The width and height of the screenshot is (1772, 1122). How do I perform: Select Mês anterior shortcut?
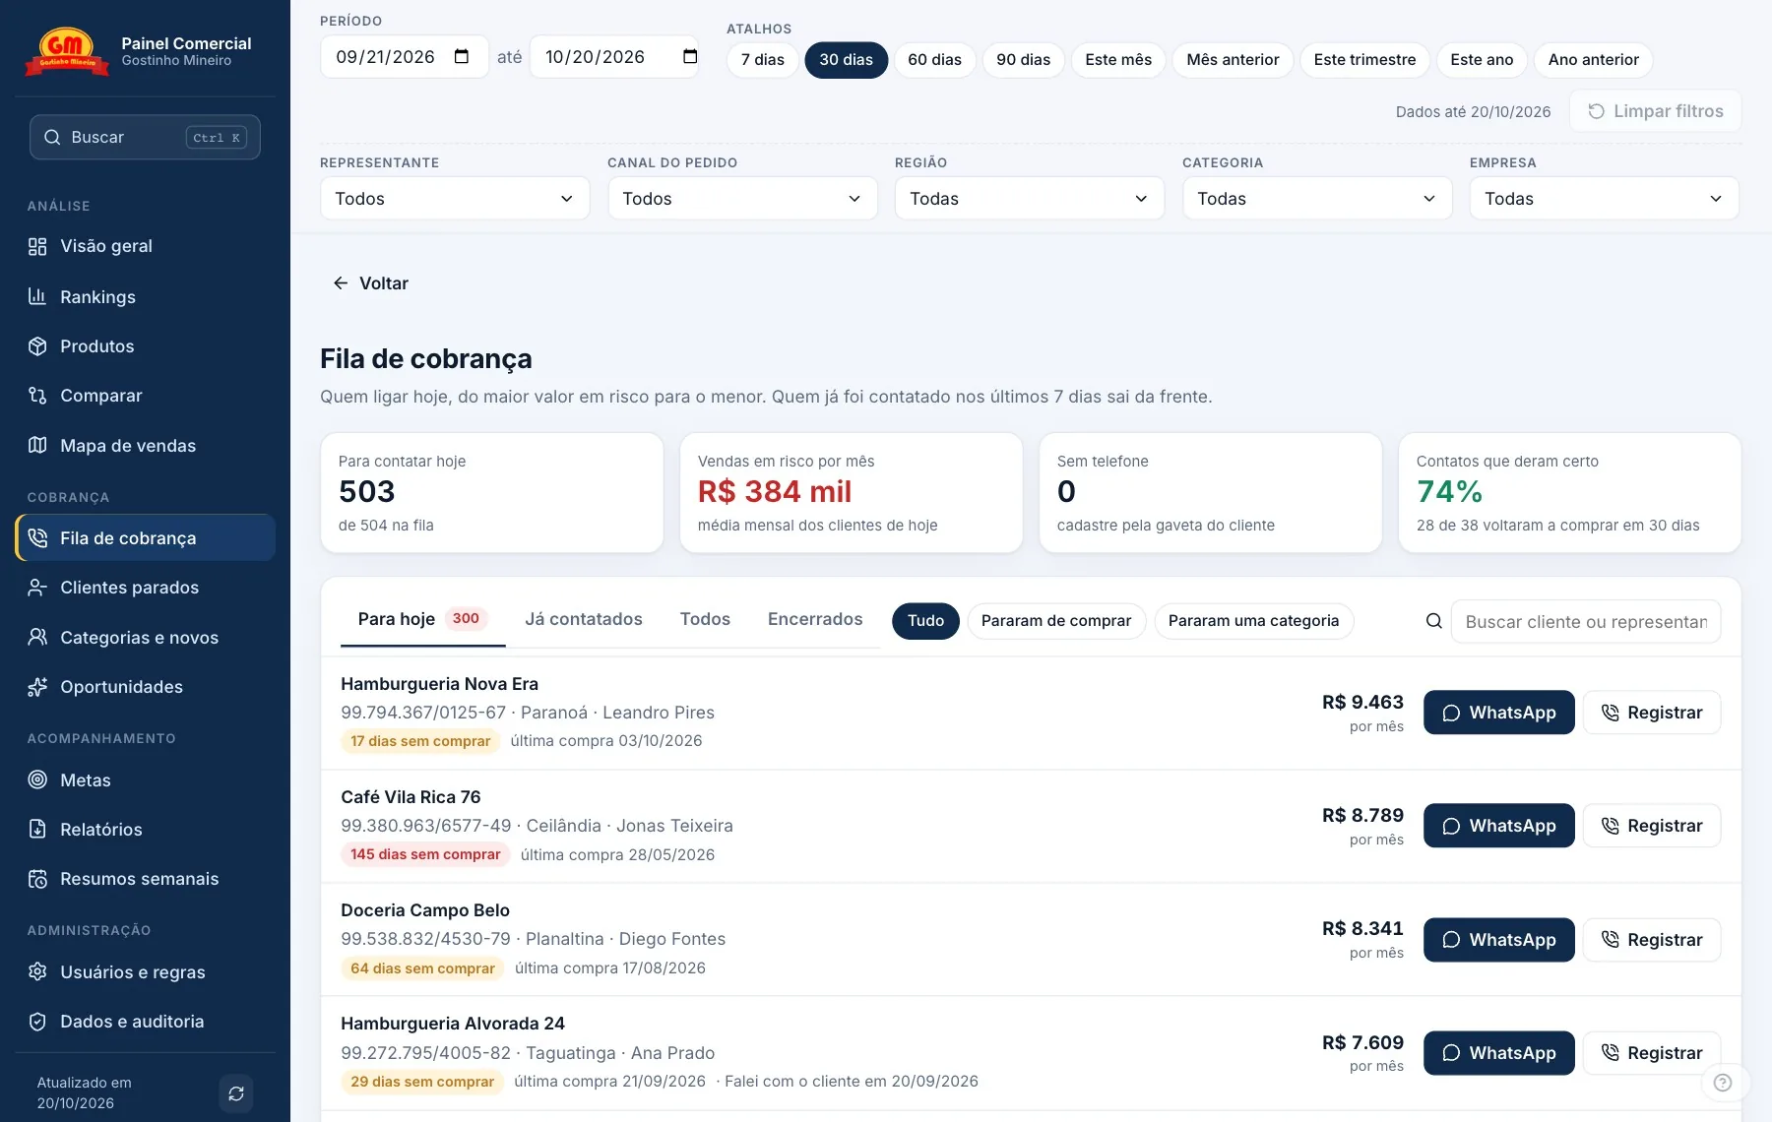tap(1234, 60)
